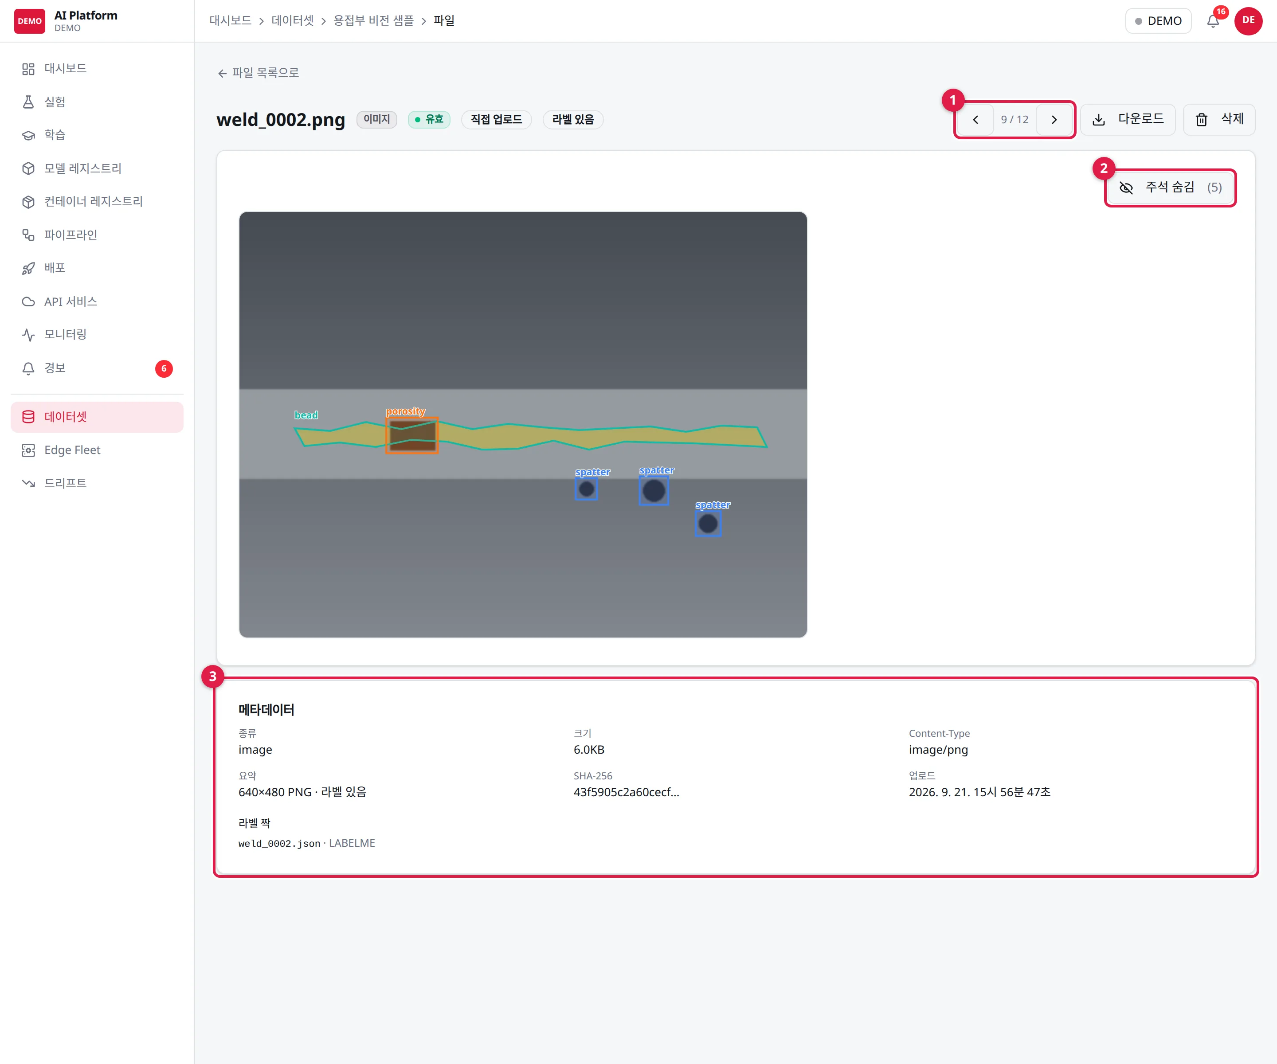The image size is (1277, 1064).
Task: Click the 유효 status badge
Action: [429, 119]
